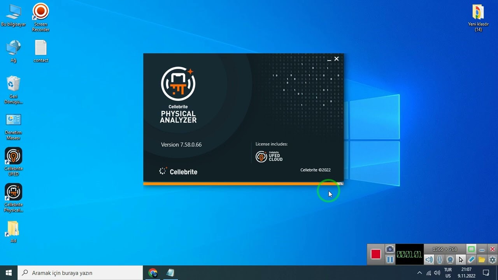Toggle mouse cursor capture in recorder
The image size is (498, 280).
pos(461,259)
